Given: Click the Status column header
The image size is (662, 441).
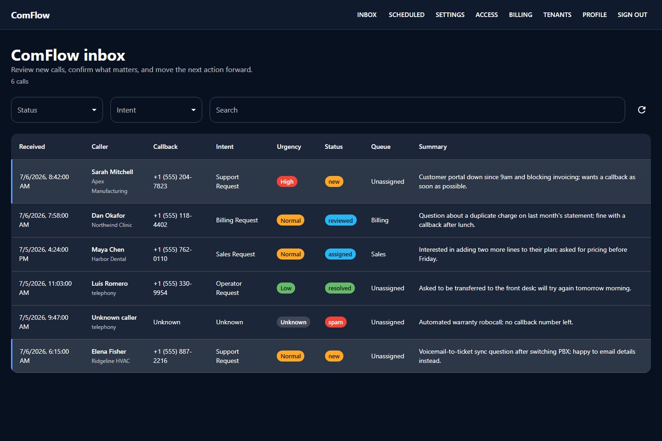Looking at the screenshot, I should (x=333, y=147).
